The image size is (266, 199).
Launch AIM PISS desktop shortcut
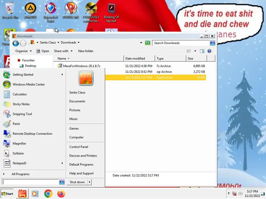(x=30, y=10)
